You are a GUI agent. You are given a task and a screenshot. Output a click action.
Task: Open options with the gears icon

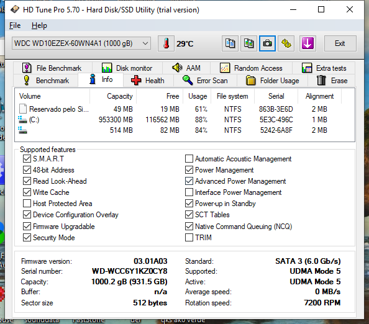pos(286,43)
